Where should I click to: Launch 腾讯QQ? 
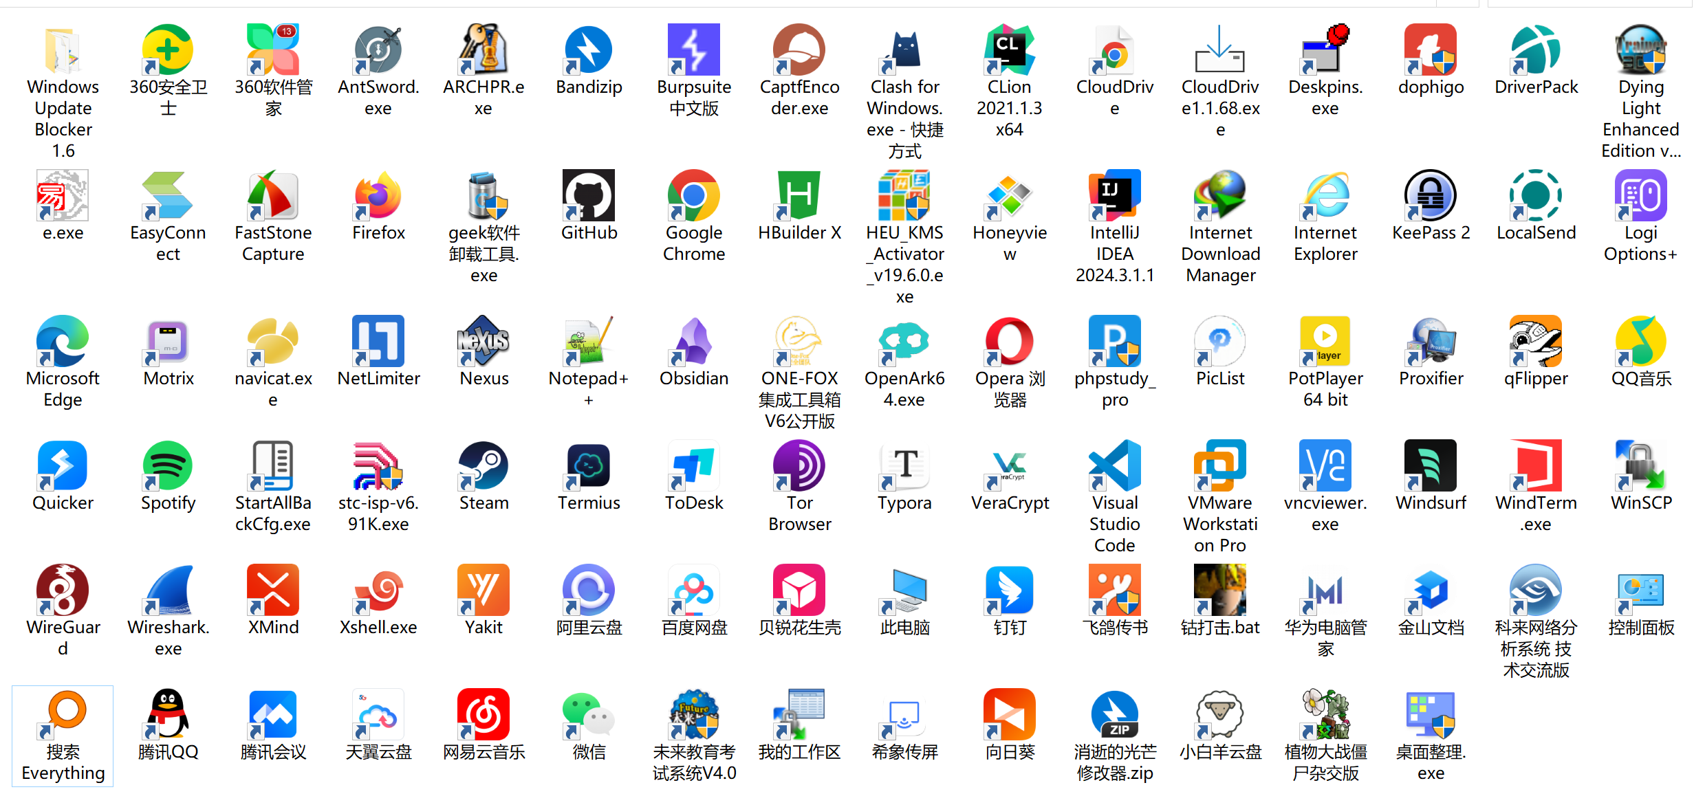click(168, 714)
